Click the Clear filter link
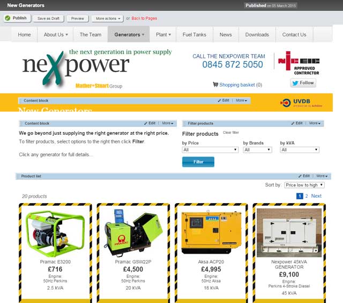The width and height of the screenshot is (343, 303). [x=231, y=132]
